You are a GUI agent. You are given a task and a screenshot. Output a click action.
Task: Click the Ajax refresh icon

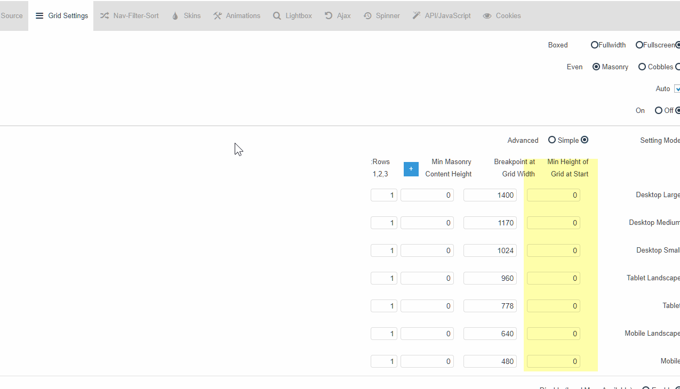coord(329,15)
